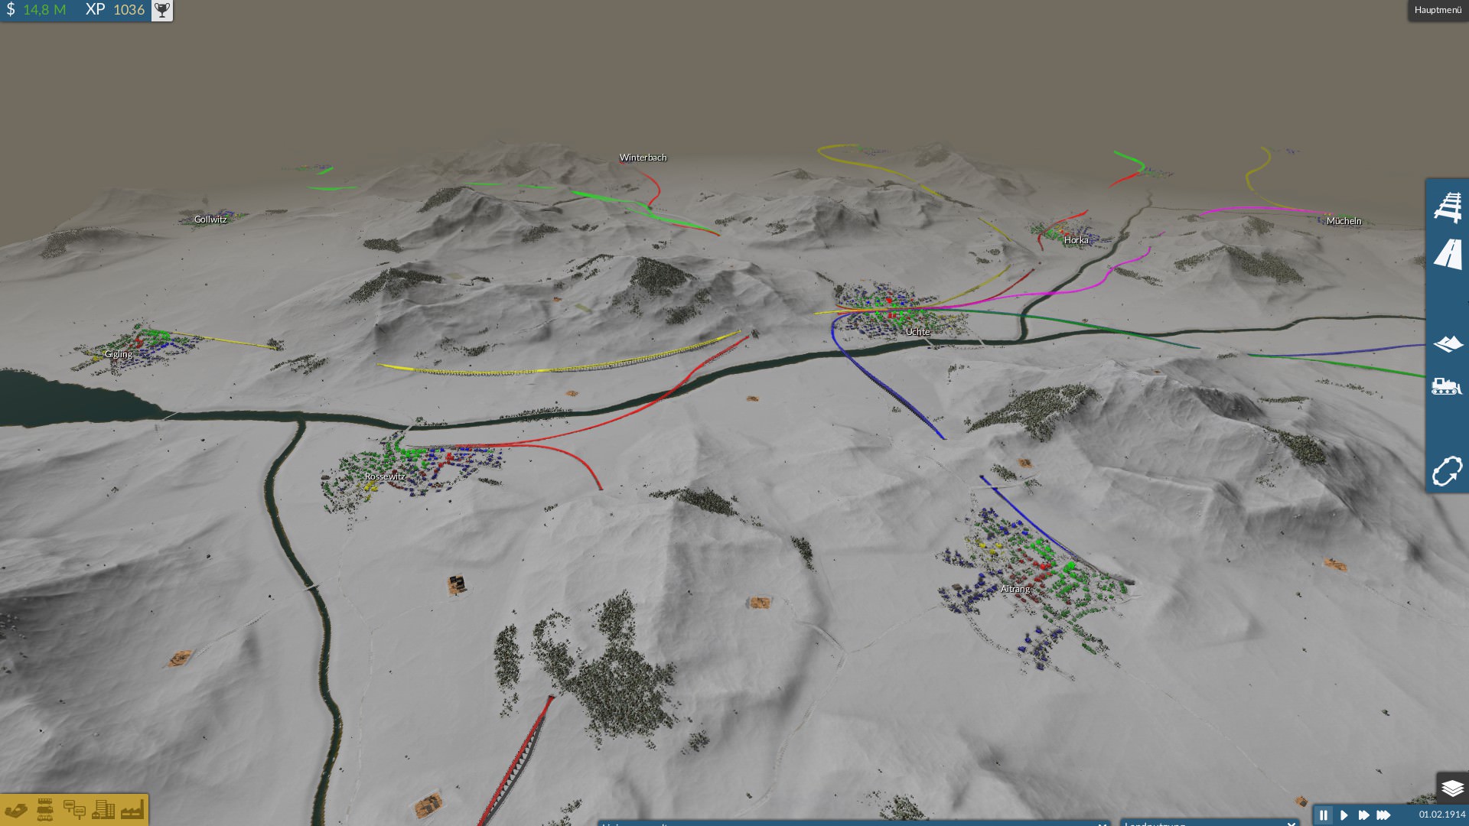Set game speed to fast forward
The width and height of the screenshot is (1469, 826).
[1363, 815]
